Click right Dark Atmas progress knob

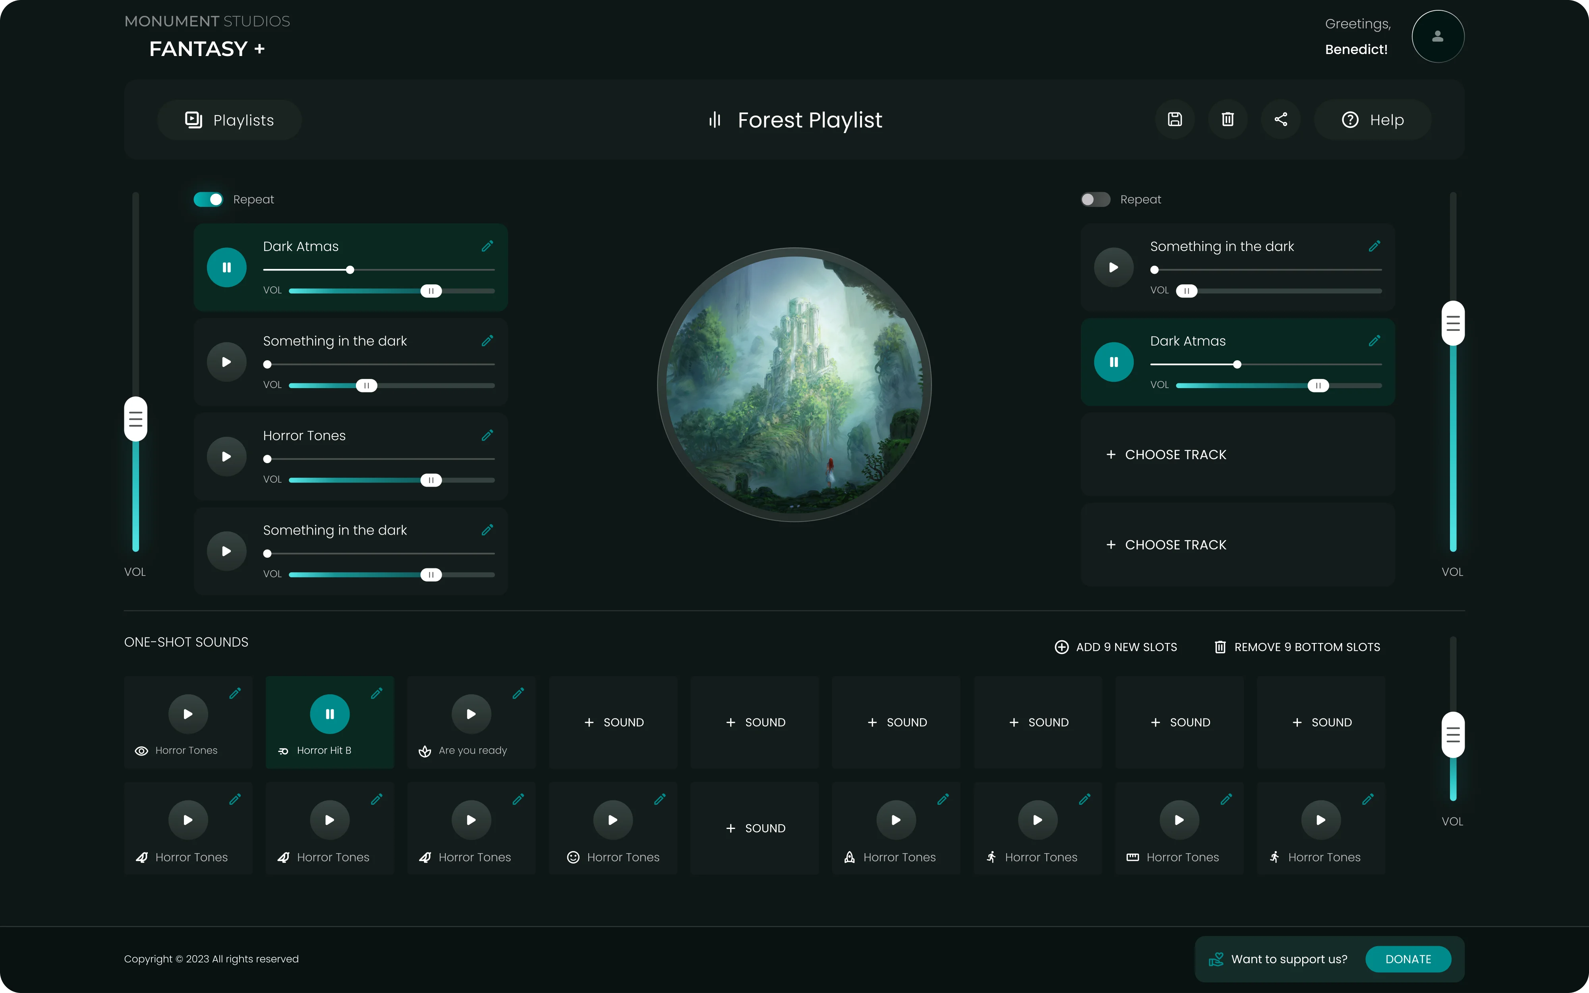point(1237,365)
